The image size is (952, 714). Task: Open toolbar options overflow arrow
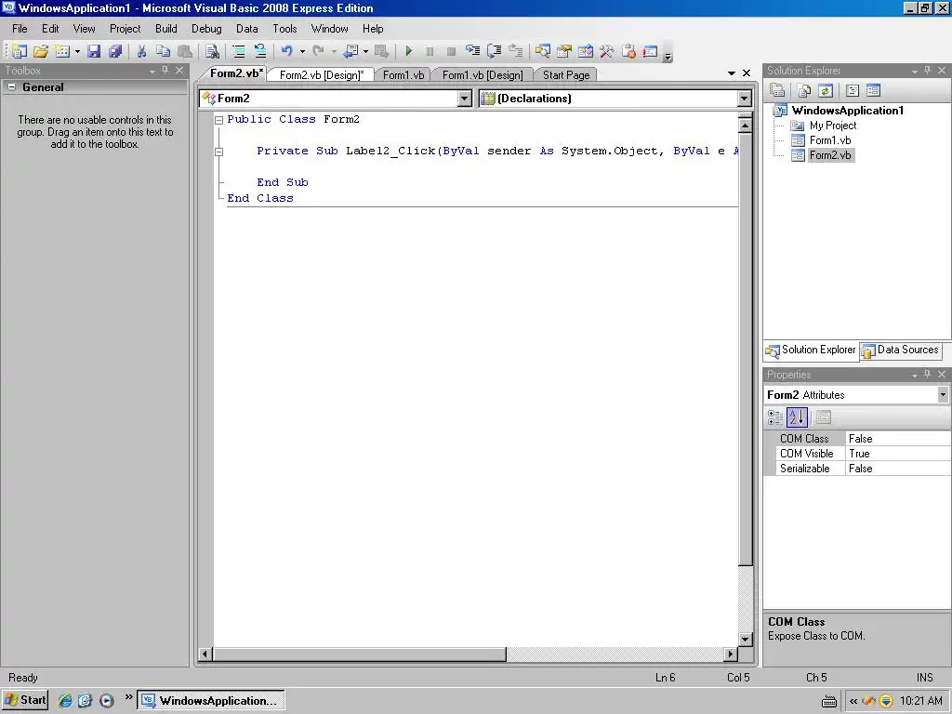coord(668,57)
